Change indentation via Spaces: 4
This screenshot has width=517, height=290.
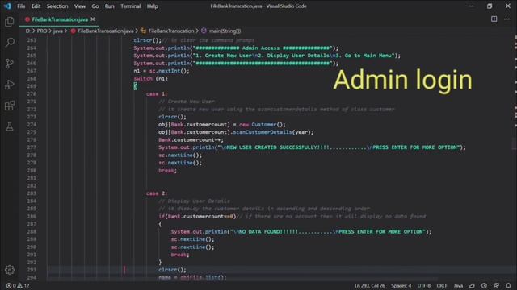401,286
